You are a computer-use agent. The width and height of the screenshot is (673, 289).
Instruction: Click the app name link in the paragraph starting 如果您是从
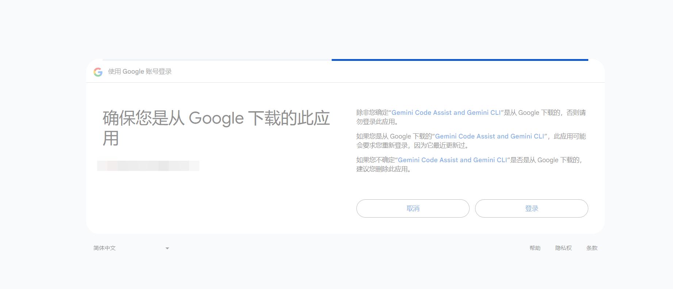point(489,136)
